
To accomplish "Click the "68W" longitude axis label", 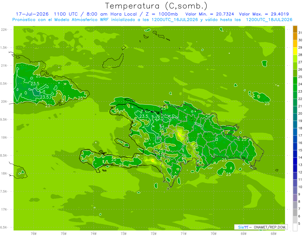I will click(273, 233).
